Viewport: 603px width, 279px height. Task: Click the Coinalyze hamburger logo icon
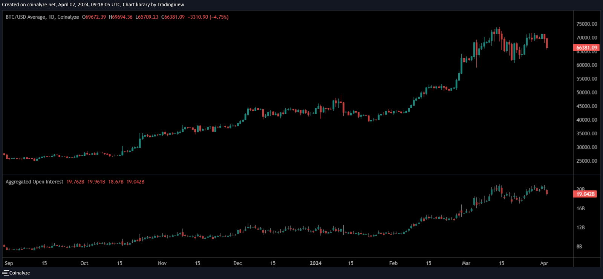(5, 273)
